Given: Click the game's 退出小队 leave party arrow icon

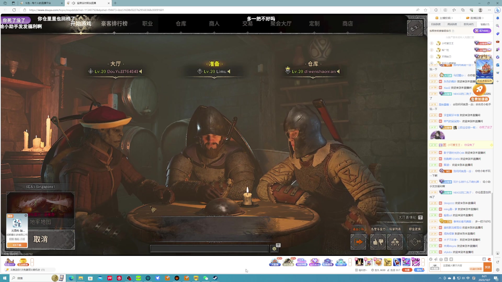Looking at the screenshot, I should [358, 242].
